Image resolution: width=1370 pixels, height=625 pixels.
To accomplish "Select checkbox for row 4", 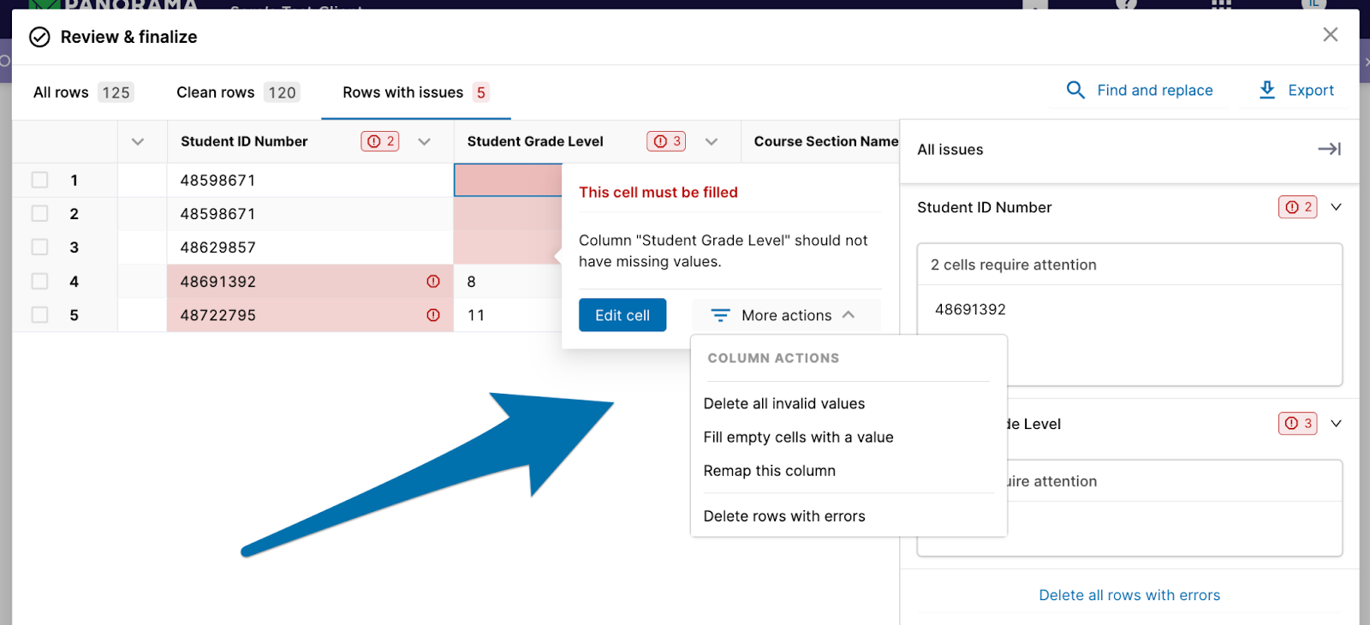I will click(39, 281).
